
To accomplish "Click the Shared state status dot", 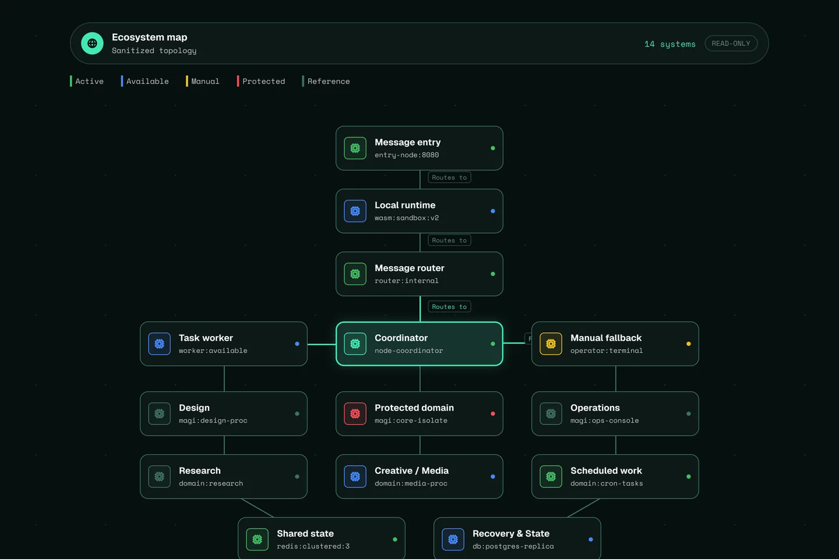I will point(395,539).
